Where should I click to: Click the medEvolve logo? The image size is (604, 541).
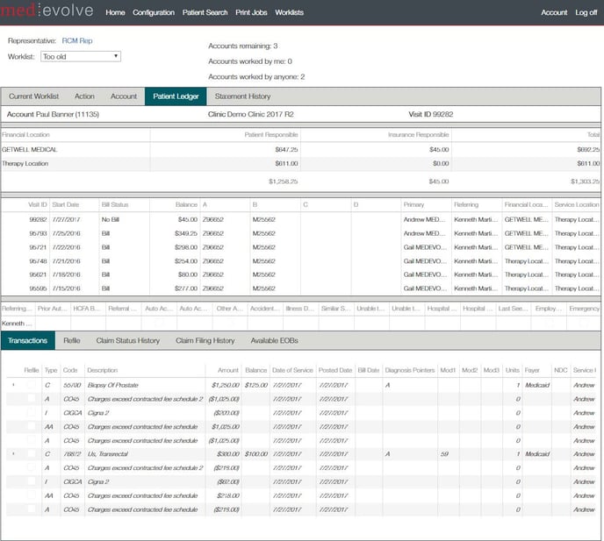[49, 12]
